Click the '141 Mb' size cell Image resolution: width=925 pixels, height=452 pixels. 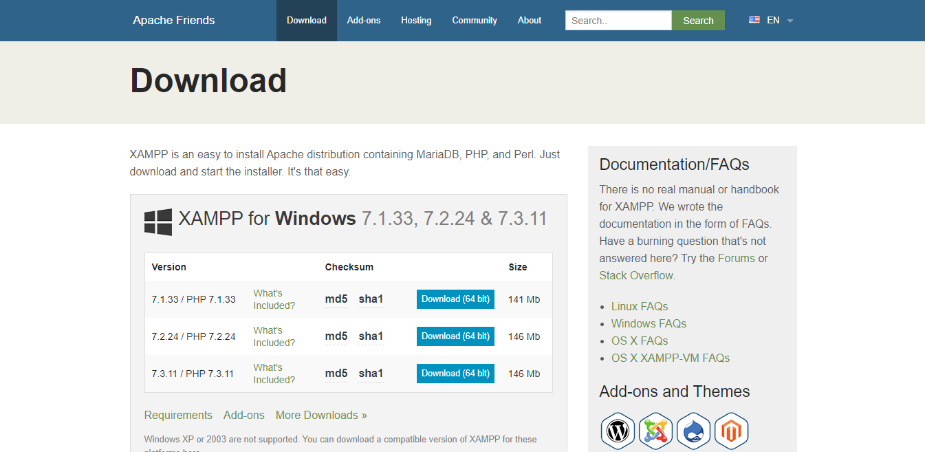coord(524,299)
